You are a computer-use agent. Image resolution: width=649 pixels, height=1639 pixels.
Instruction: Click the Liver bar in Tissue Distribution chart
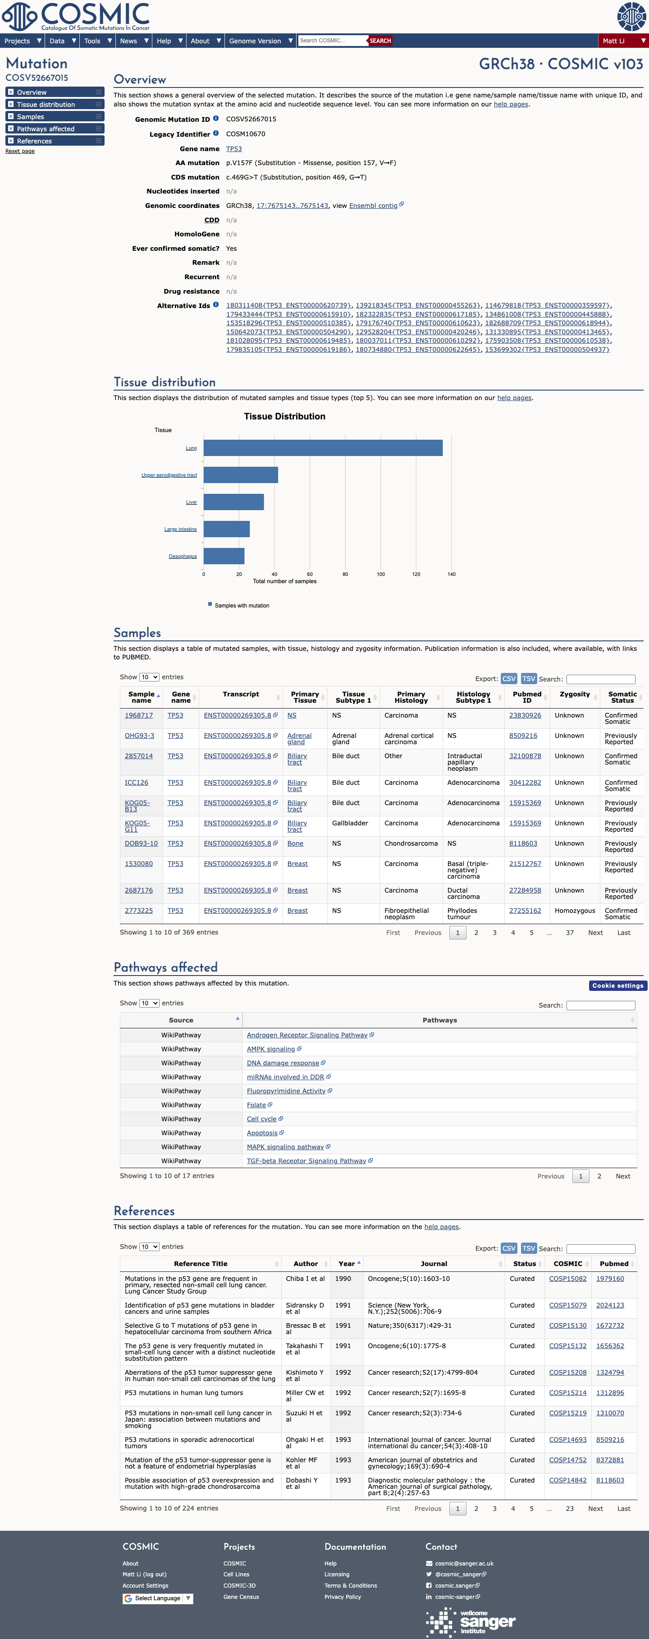click(x=233, y=502)
